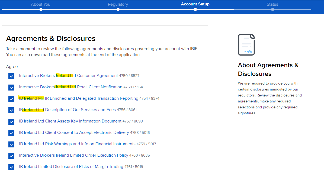Open Client Assets Key Information Document link
324x171 pixels.
pyautogui.click(x=70, y=121)
